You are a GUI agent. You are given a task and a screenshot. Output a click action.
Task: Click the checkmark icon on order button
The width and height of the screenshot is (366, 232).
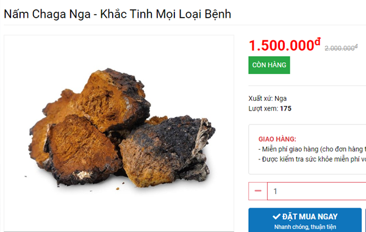(276, 217)
